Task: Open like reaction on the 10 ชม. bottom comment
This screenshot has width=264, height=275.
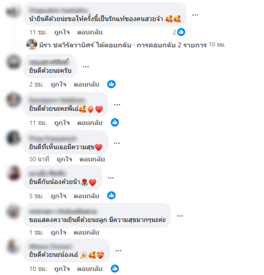Action: click(115, 268)
